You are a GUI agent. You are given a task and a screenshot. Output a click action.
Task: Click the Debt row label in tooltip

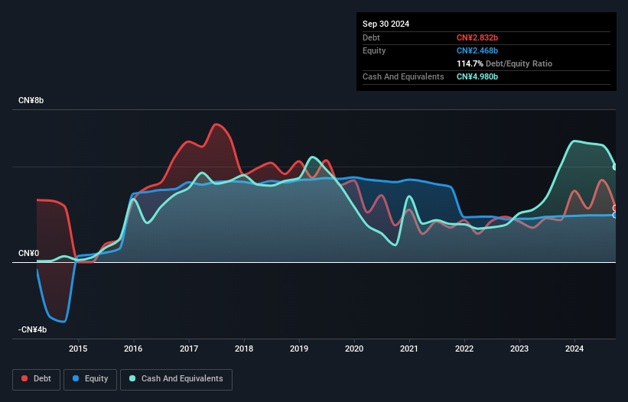(371, 37)
